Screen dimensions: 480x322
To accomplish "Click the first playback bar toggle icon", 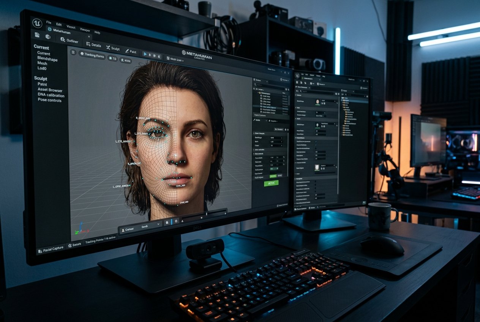I will (167, 223).
